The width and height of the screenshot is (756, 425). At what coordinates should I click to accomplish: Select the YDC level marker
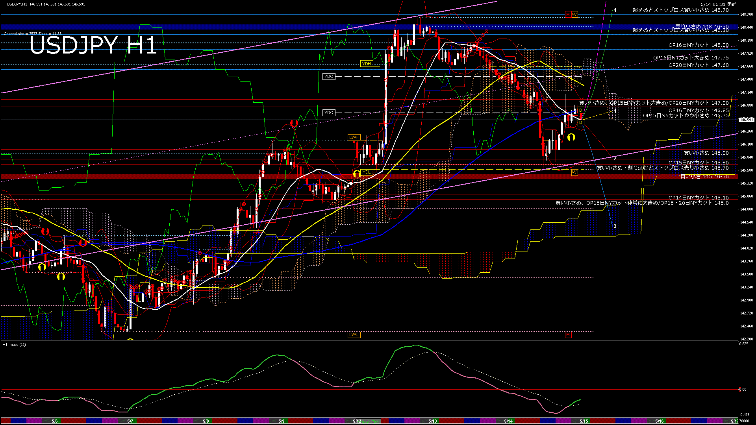click(329, 113)
